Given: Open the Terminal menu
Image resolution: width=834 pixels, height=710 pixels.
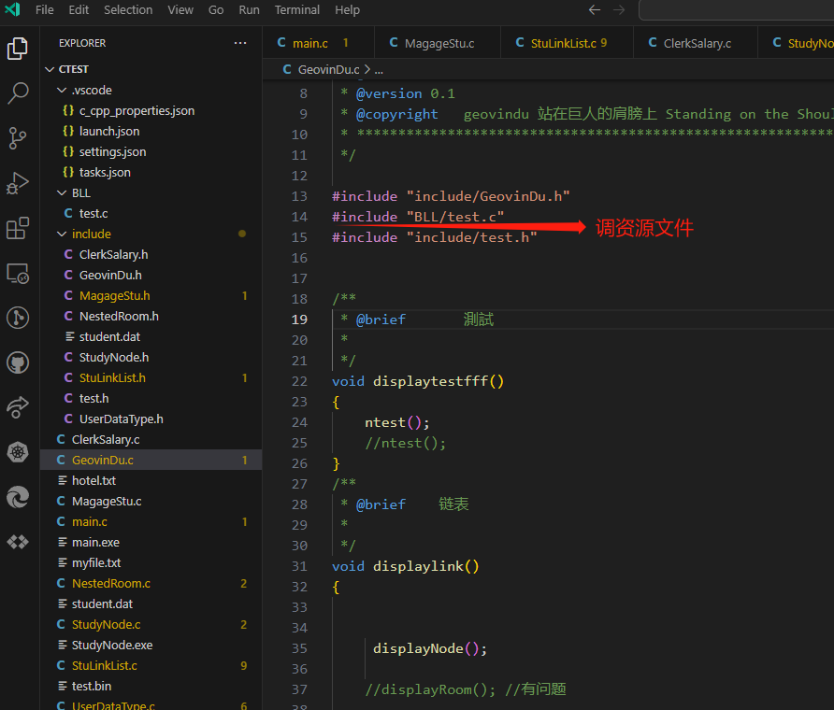Looking at the screenshot, I should pyautogui.click(x=296, y=10).
